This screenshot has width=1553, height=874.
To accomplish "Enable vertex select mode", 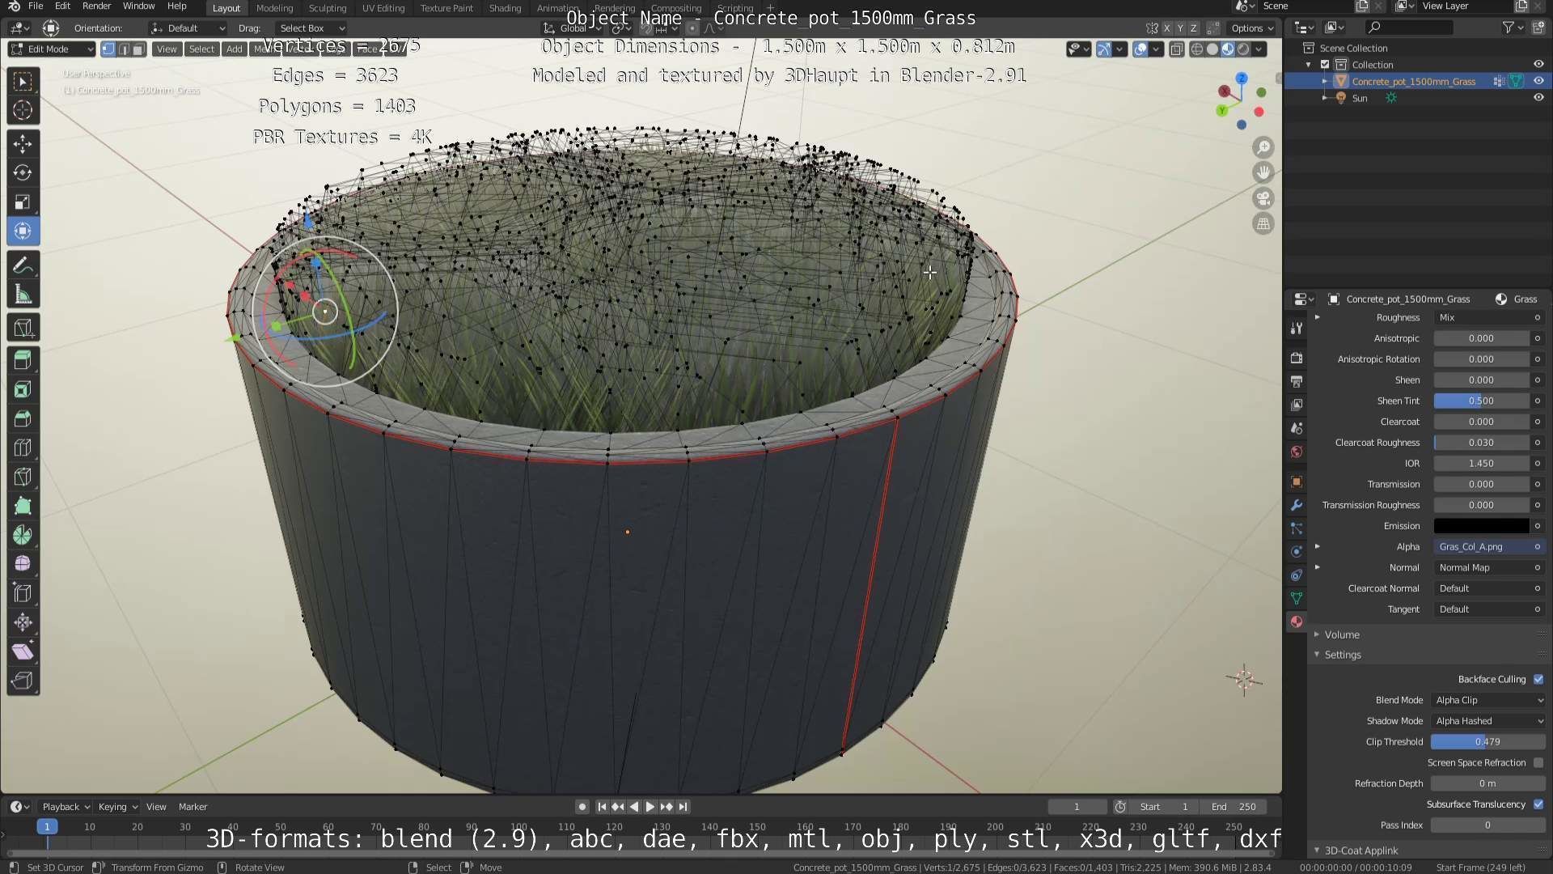I will click(108, 49).
